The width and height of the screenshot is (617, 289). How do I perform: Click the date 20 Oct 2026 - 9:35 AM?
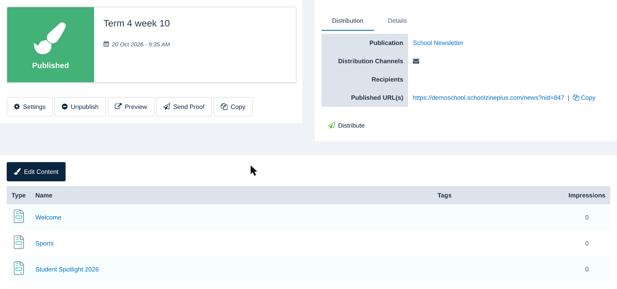click(141, 44)
